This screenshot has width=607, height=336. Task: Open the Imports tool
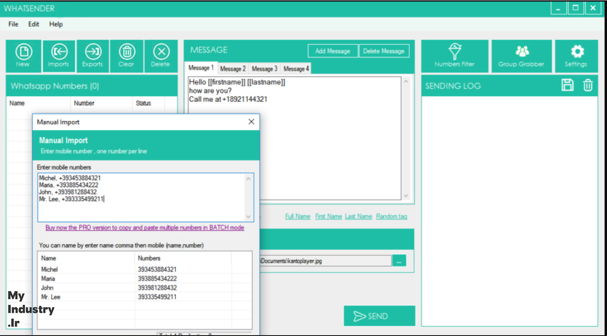(59, 56)
